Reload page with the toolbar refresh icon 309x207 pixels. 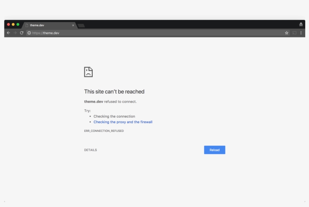(22, 33)
